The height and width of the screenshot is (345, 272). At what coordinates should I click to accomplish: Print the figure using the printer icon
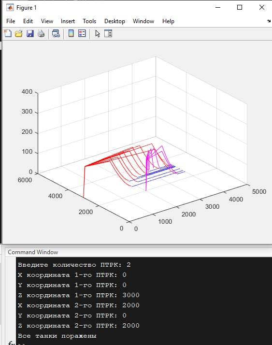coord(41,33)
